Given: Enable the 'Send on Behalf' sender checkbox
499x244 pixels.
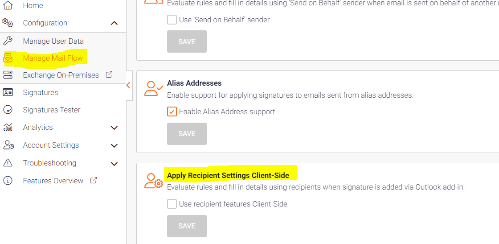Looking at the screenshot, I should [172, 20].
